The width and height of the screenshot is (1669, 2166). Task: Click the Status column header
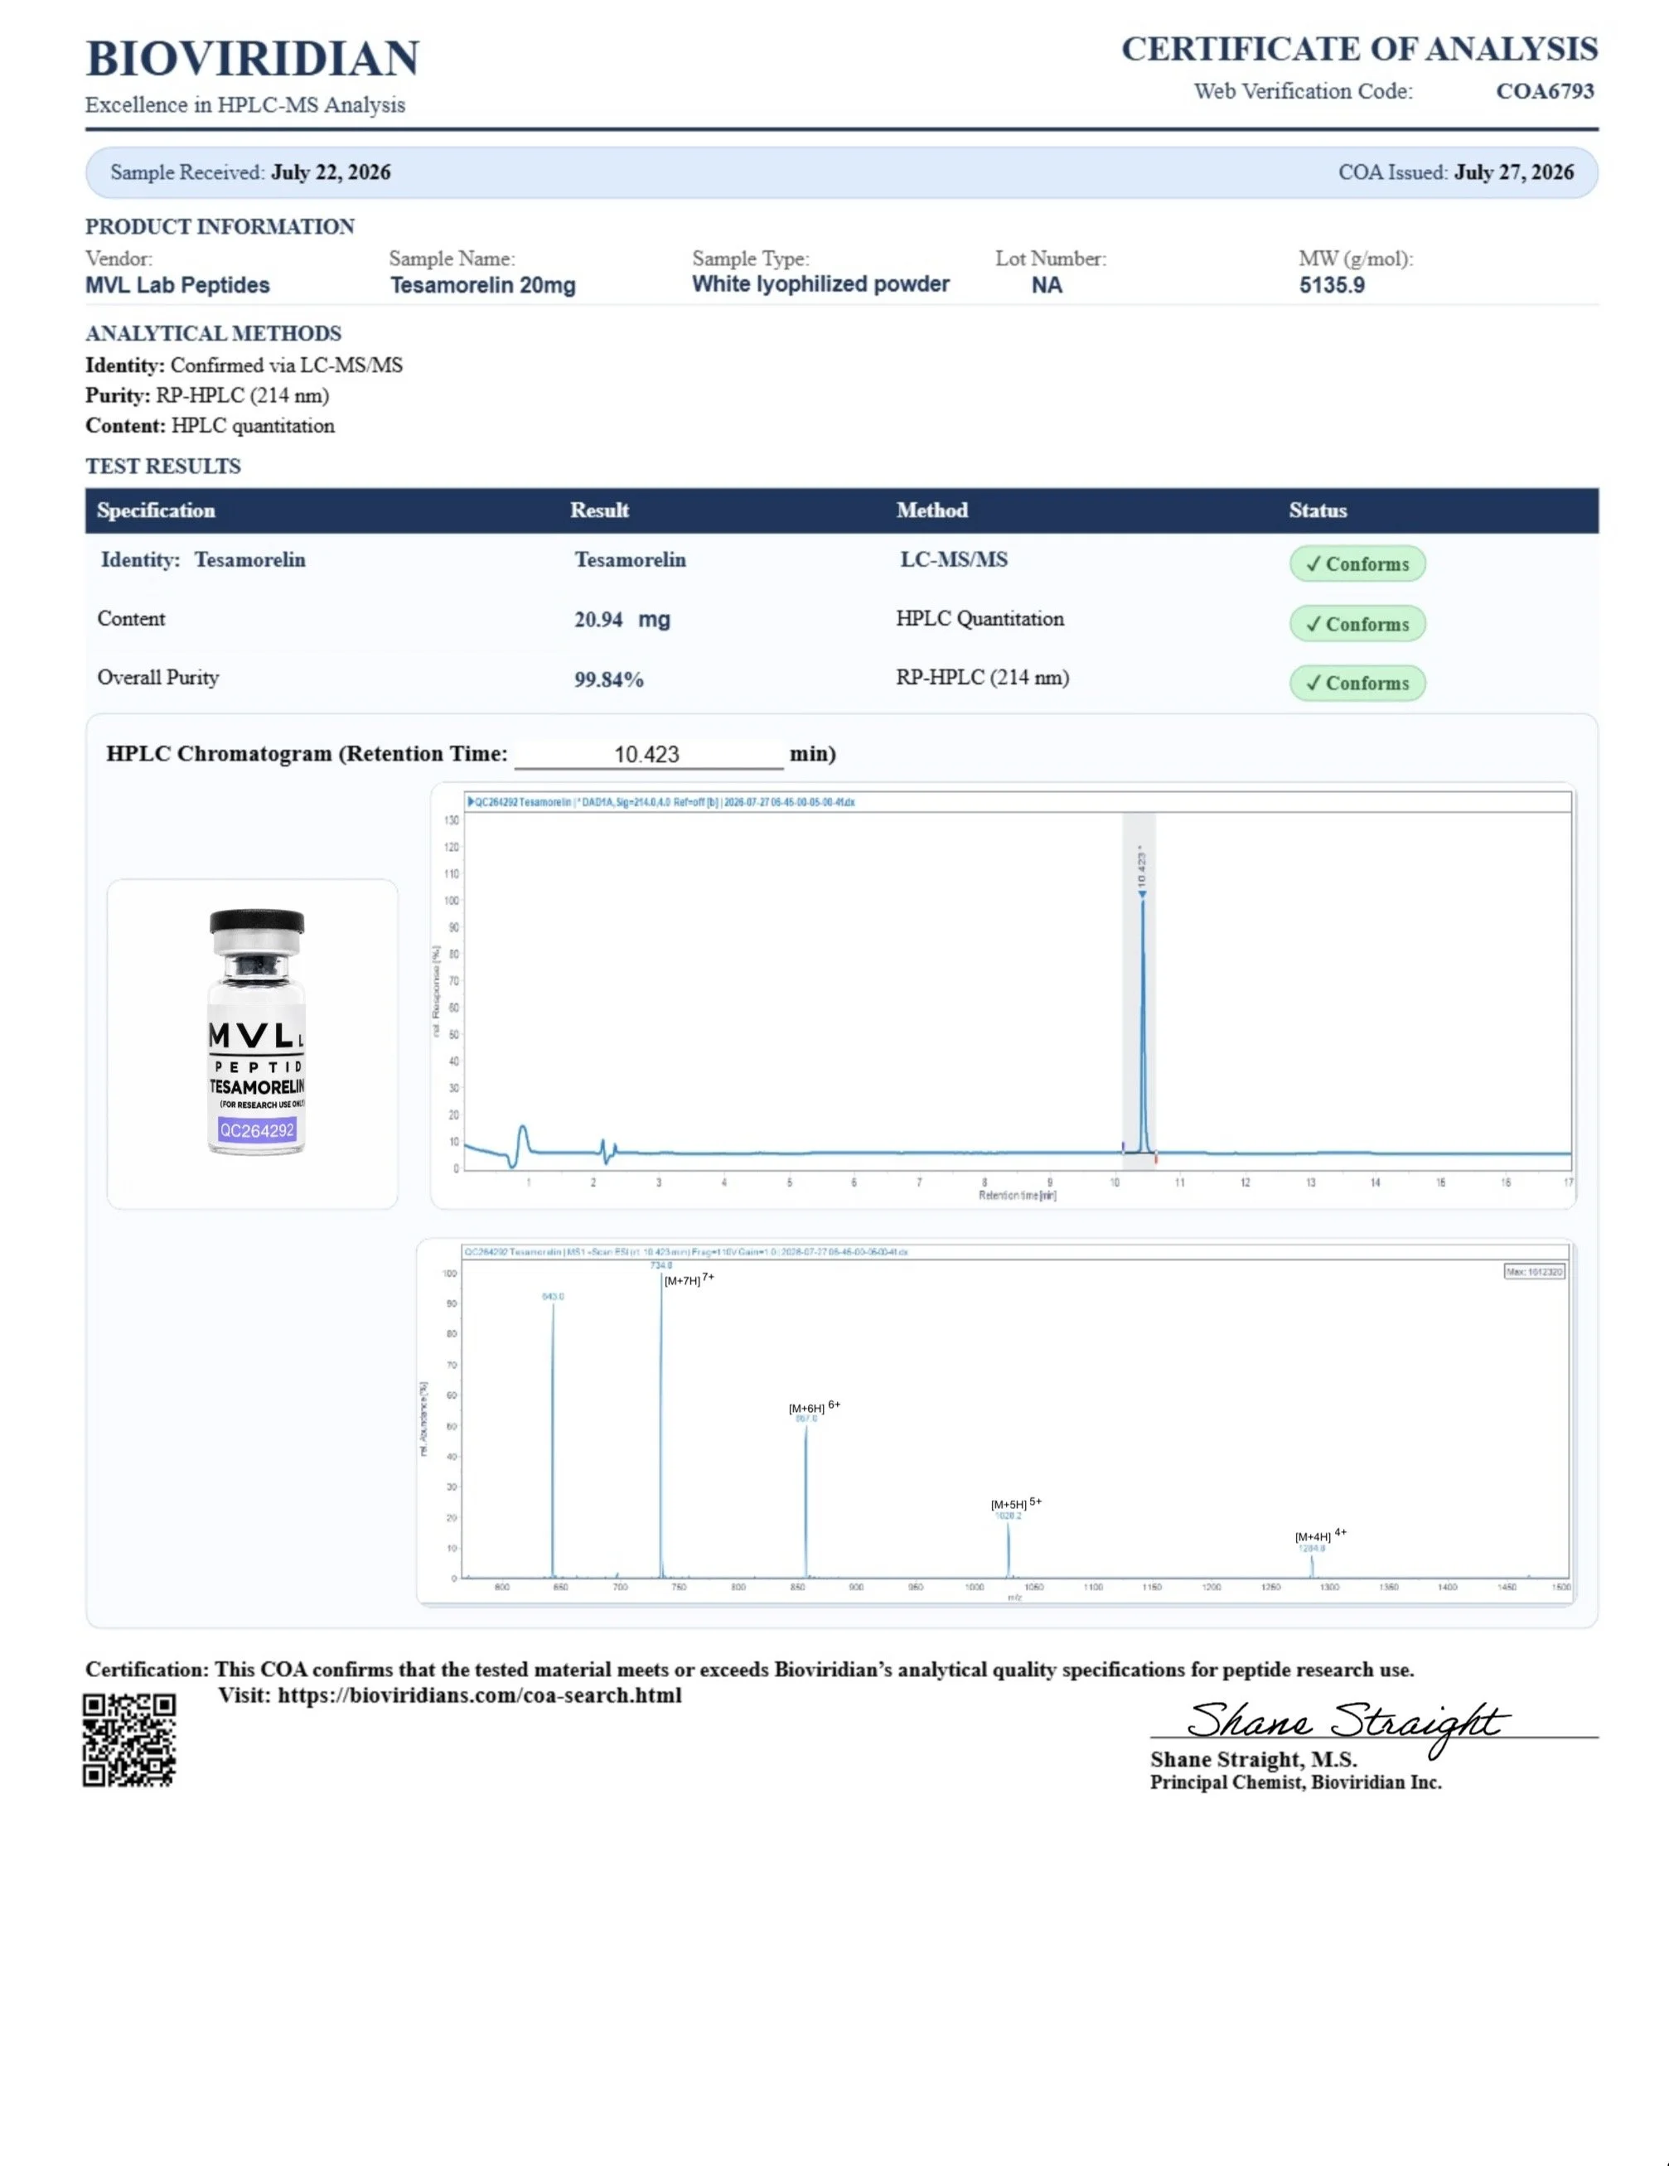[x=1318, y=510]
